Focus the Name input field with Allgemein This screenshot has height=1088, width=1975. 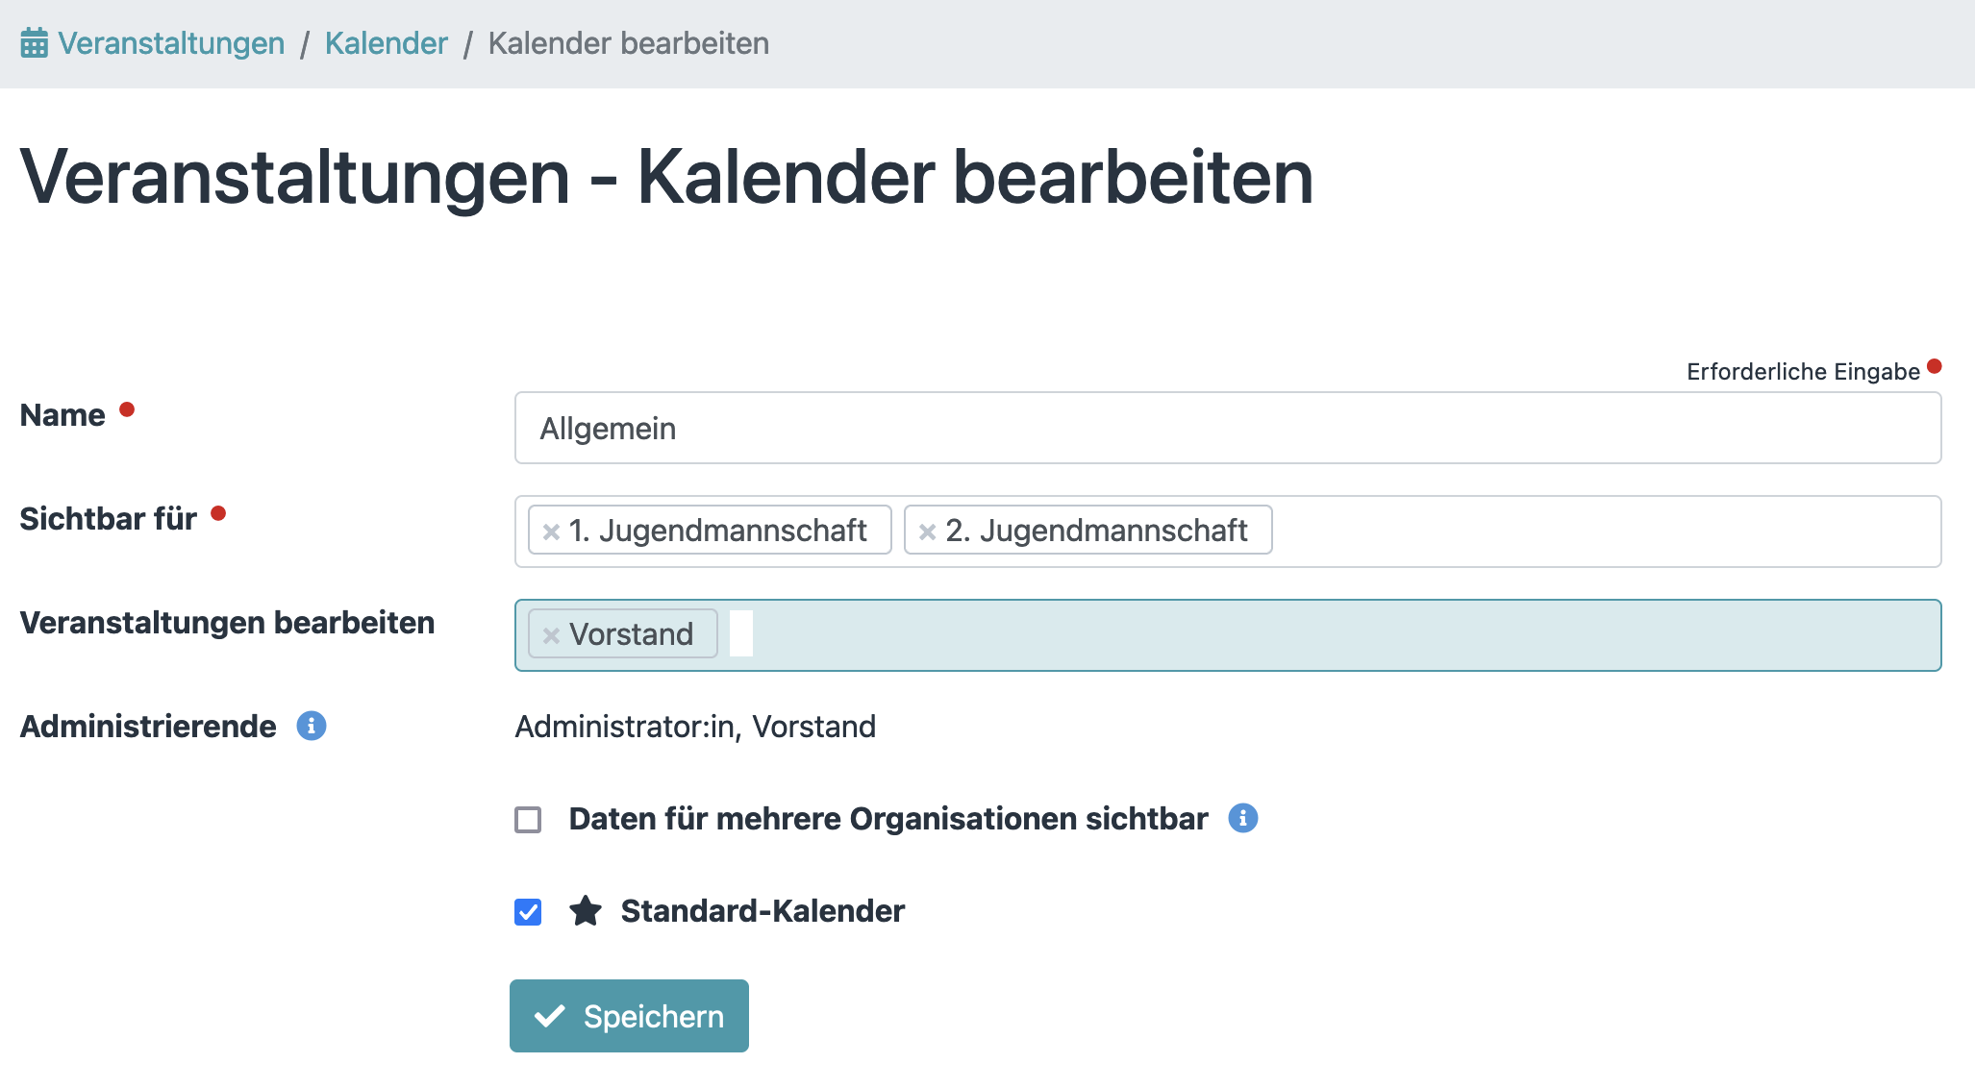click(x=1227, y=428)
